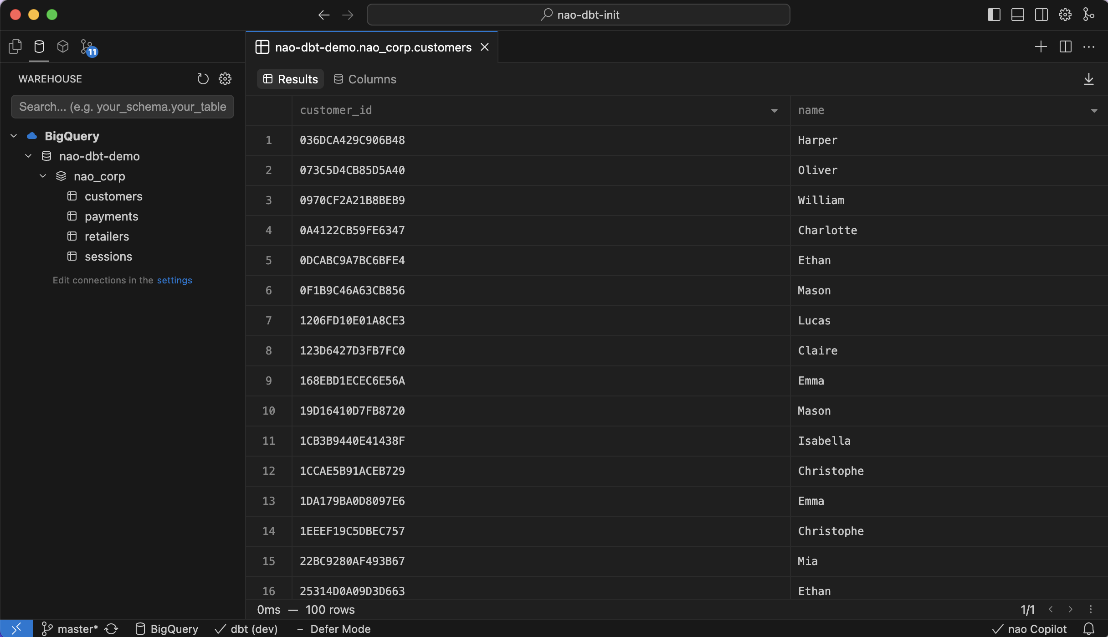Open the customer_id column dropdown
The height and width of the screenshot is (637, 1108).
pyautogui.click(x=775, y=110)
